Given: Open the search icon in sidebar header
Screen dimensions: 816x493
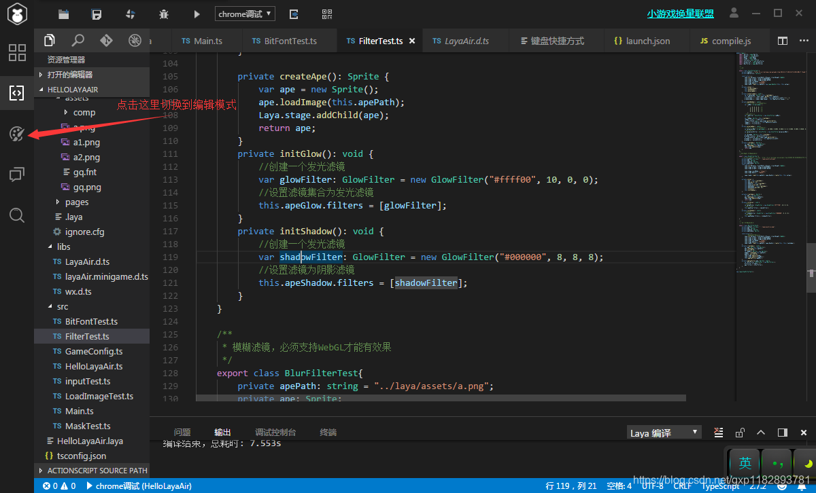Looking at the screenshot, I should click(78, 40).
